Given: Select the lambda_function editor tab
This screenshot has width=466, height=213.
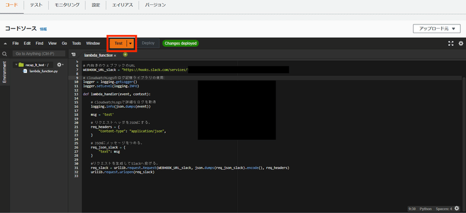Looking at the screenshot, I should 98,55.
